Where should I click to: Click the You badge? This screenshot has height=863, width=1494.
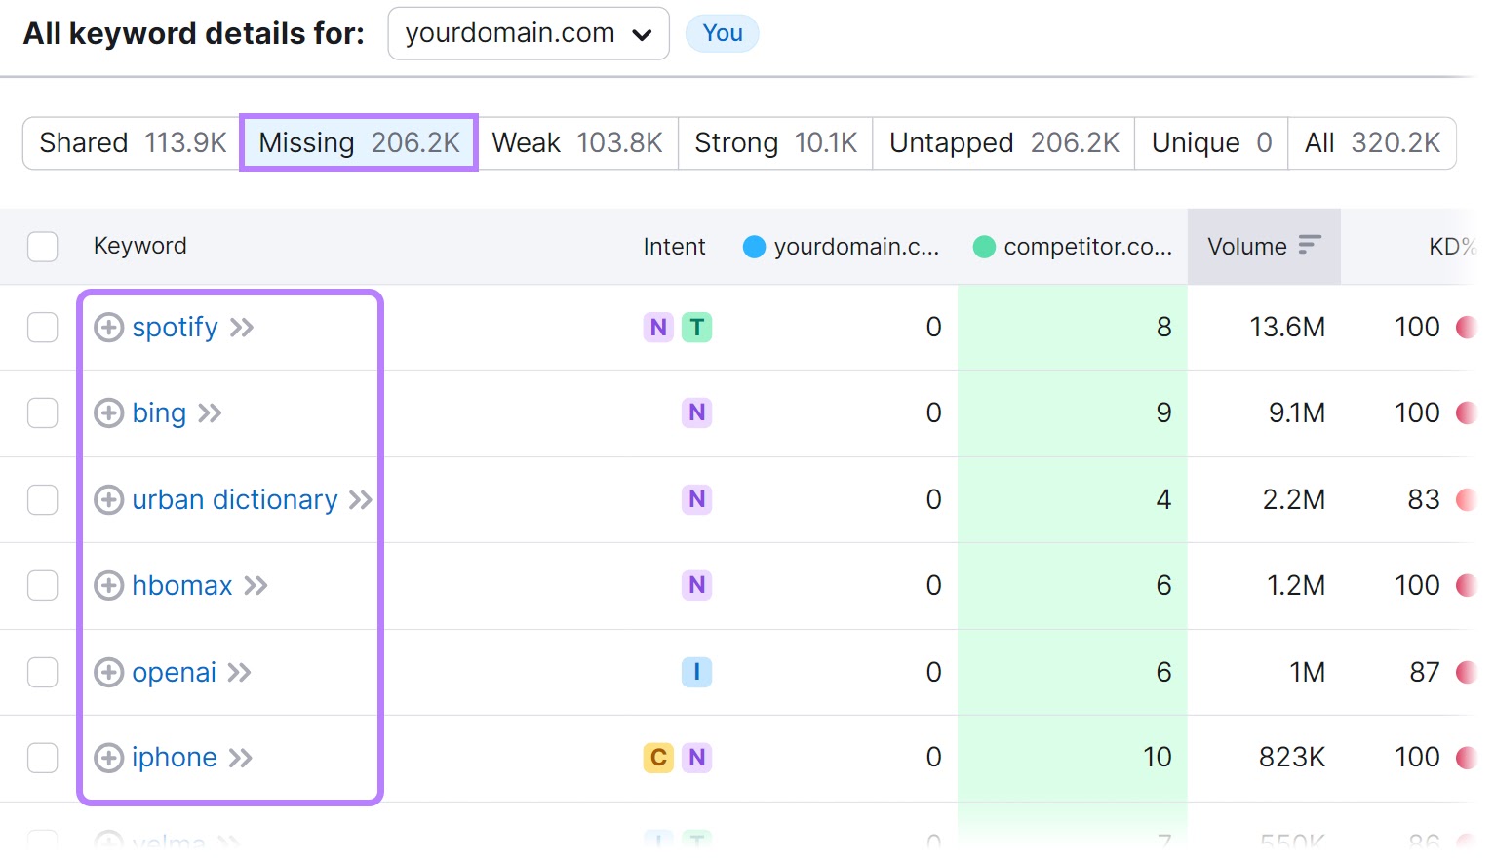tap(723, 33)
